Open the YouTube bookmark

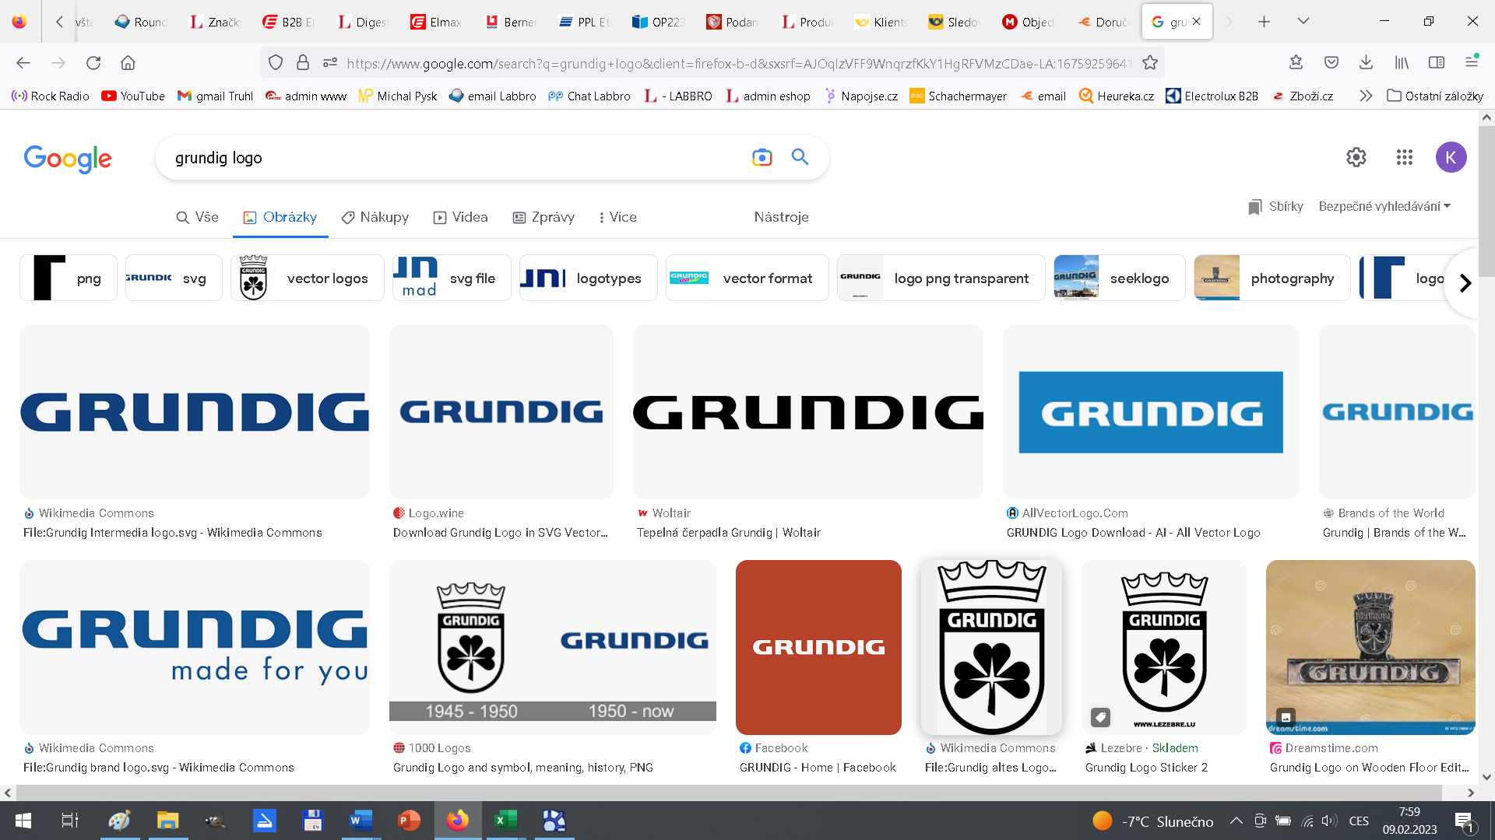[133, 96]
